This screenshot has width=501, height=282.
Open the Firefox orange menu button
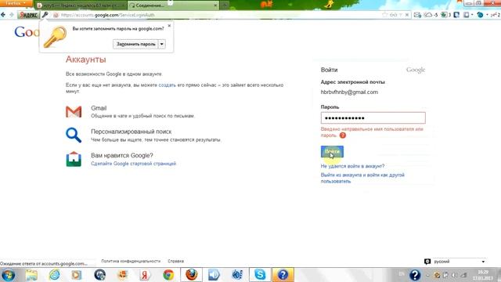(16, 3)
